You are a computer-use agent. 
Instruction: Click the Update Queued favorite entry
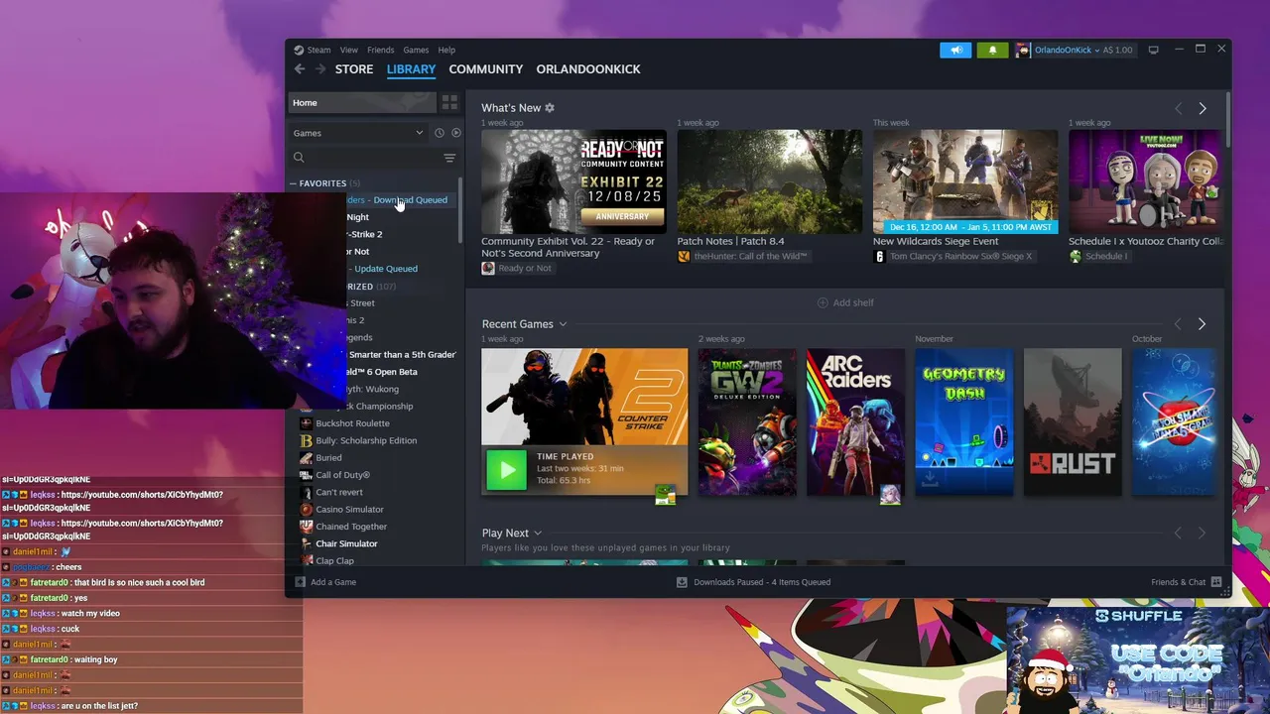coord(386,269)
